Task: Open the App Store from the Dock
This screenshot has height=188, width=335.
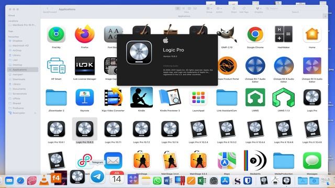Action: coord(225,181)
